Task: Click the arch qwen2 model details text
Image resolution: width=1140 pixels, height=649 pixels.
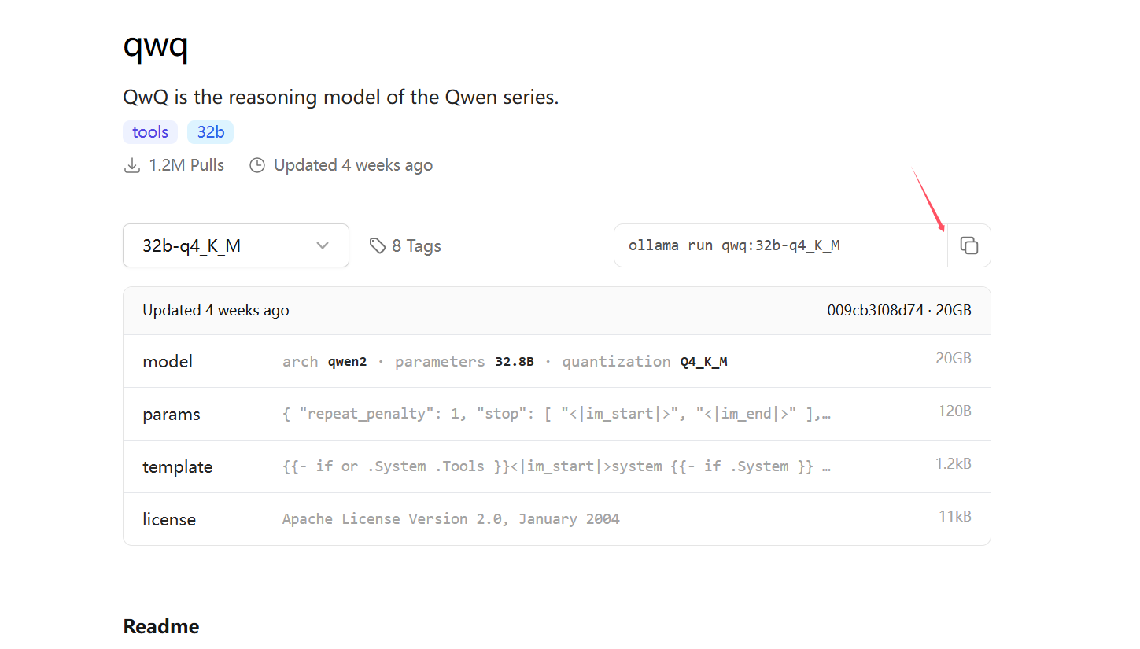Action: (x=324, y=362)
